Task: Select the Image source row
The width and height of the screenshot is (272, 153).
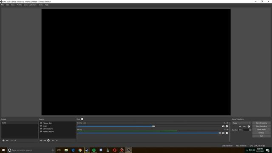Action: point(57,126)
